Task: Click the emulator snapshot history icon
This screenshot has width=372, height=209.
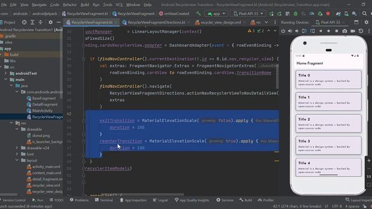Action: coord(361,31)
